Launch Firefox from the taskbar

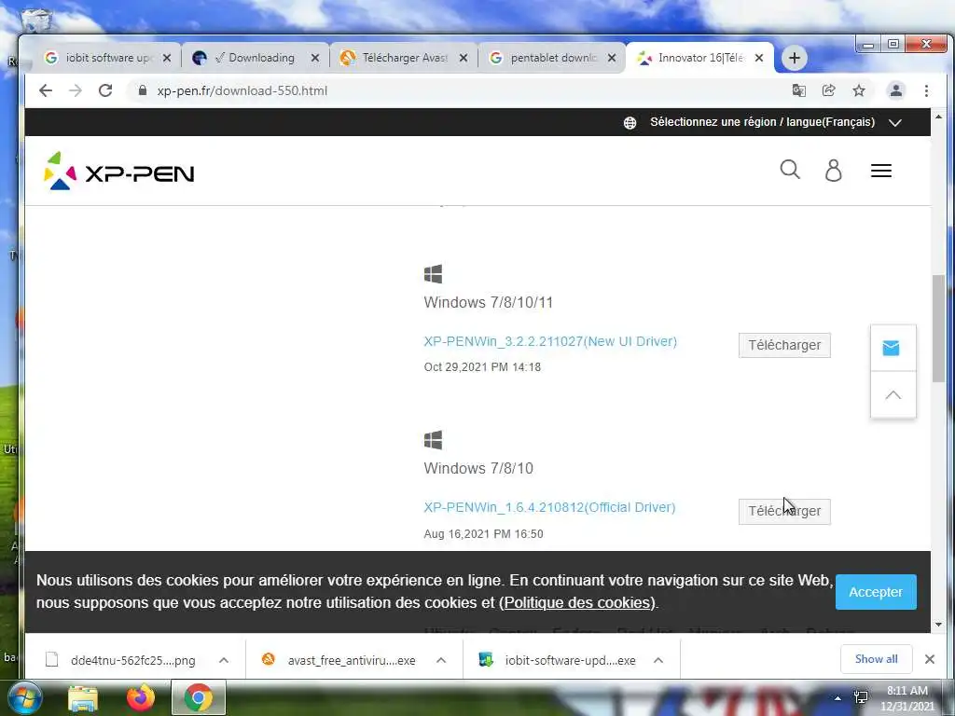pos(141,697)
